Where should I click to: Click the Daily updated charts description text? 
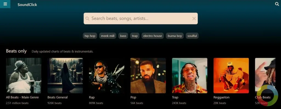click(x=63, y=51)
